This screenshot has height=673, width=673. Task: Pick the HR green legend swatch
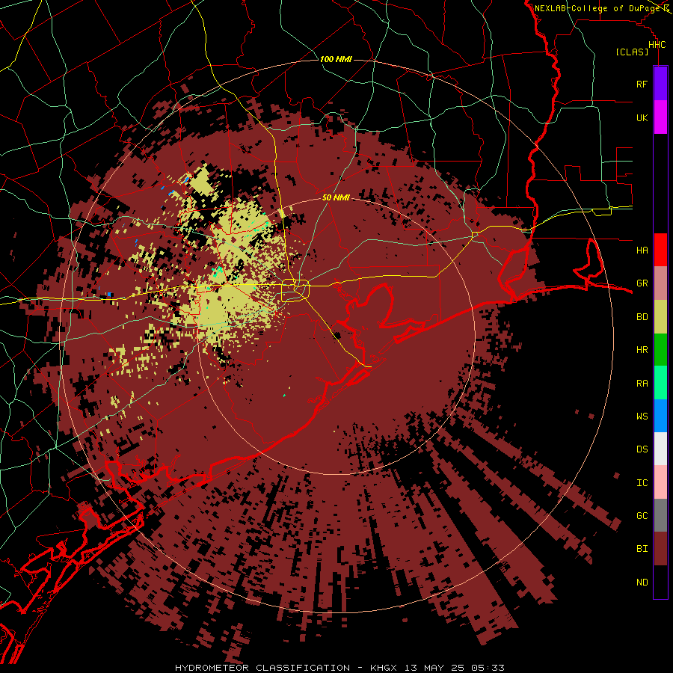(660, 350)
